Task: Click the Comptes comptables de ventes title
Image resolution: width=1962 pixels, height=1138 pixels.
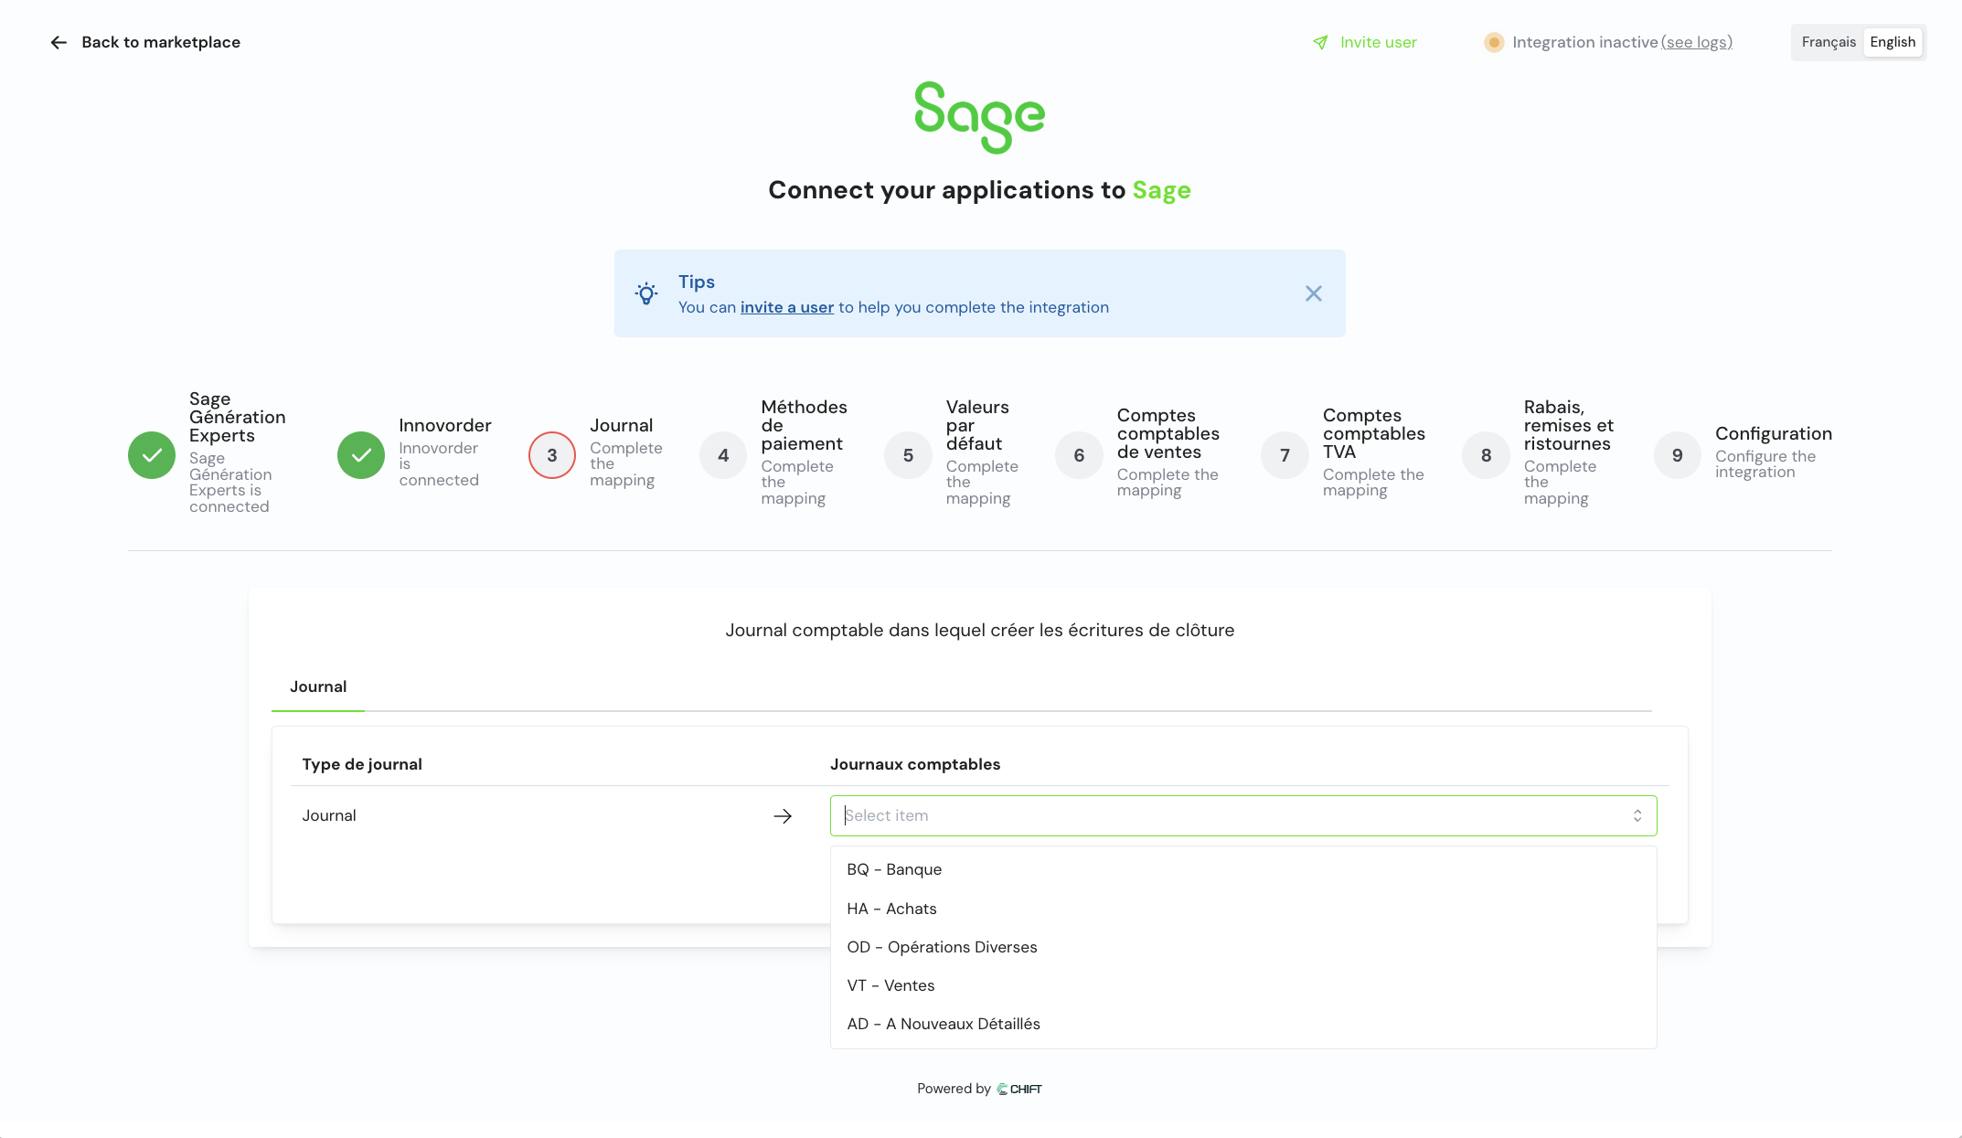Action: pyautogui.click(x=1168, y=433)
